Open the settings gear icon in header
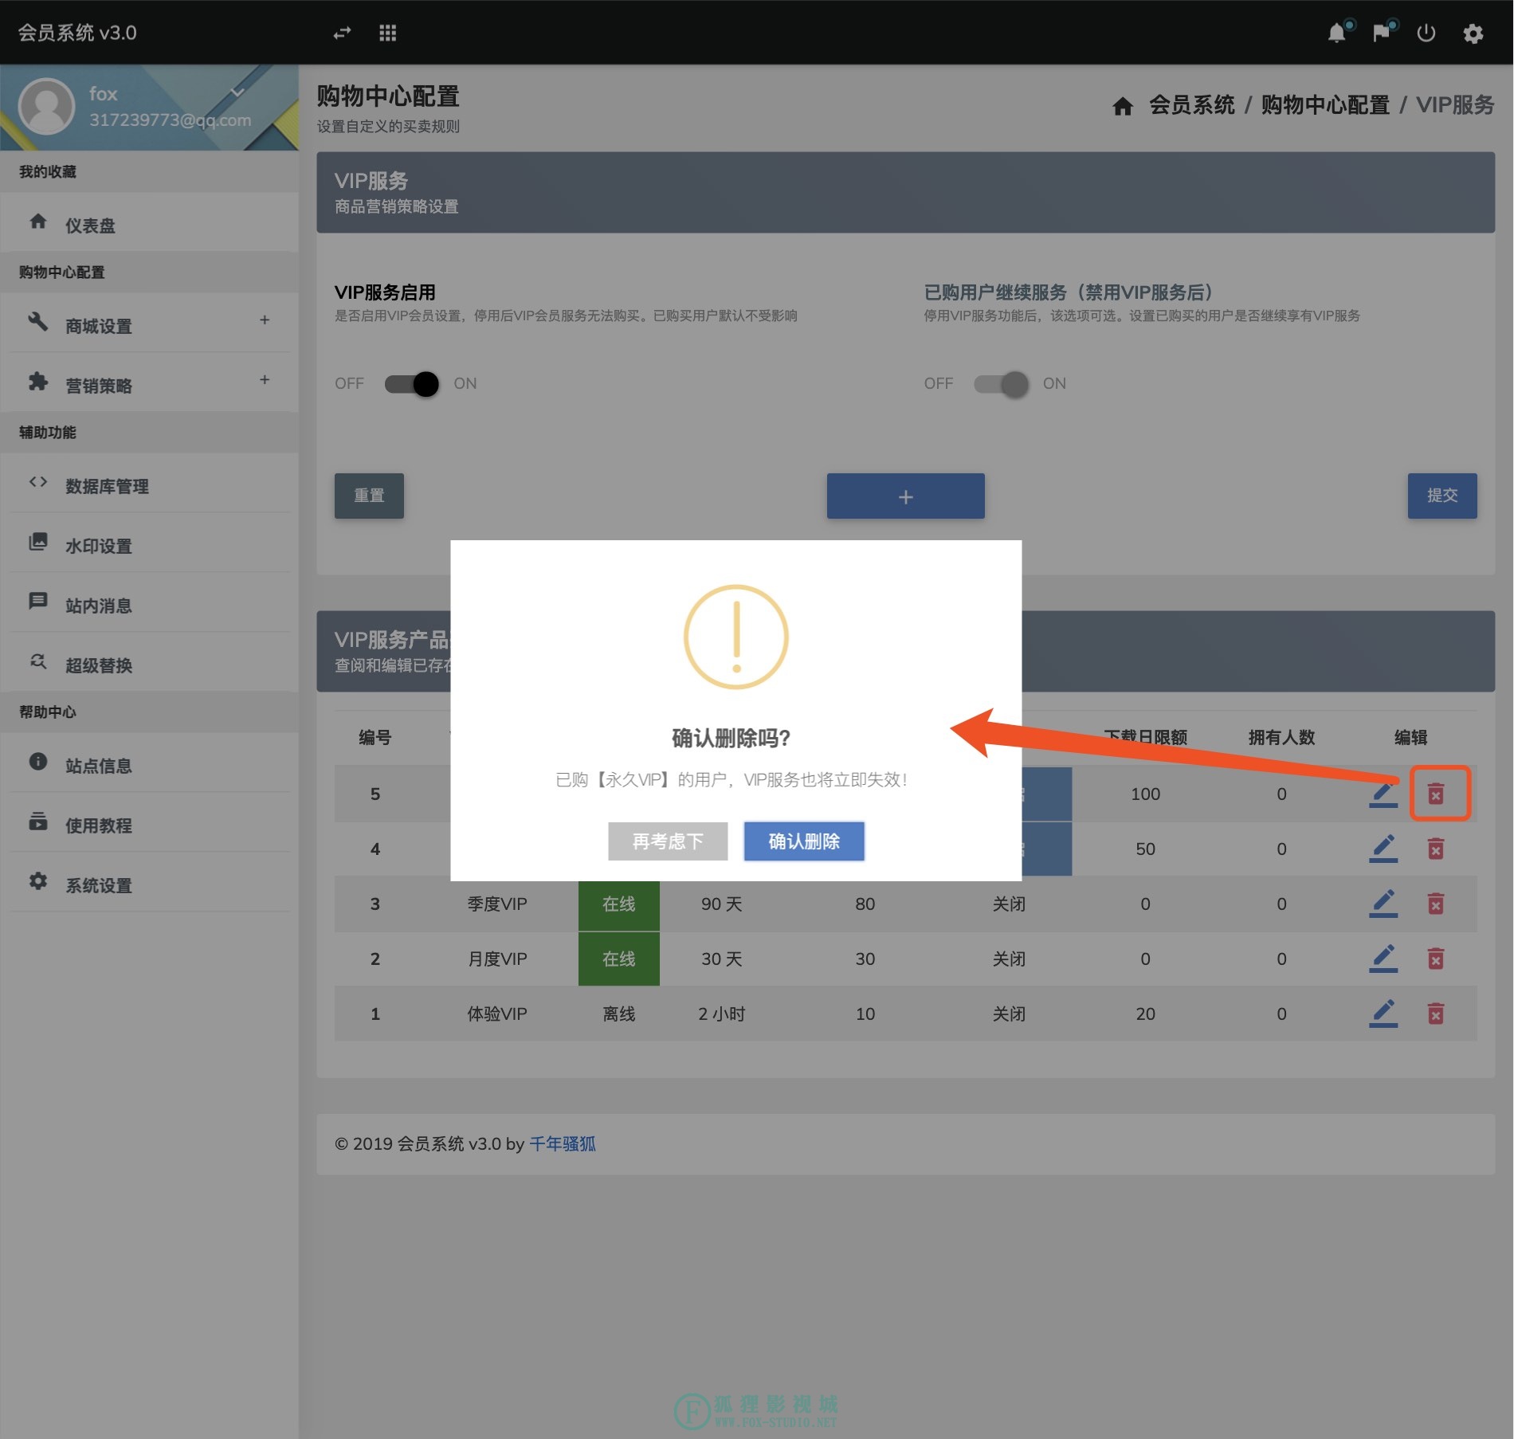Screen dimensions: 1514x1439 point(1473,33)
